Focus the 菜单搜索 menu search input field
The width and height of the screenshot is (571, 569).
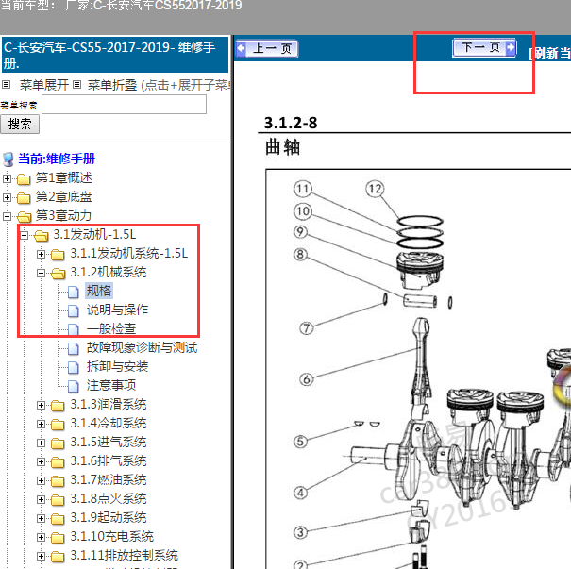coord(125,105)
